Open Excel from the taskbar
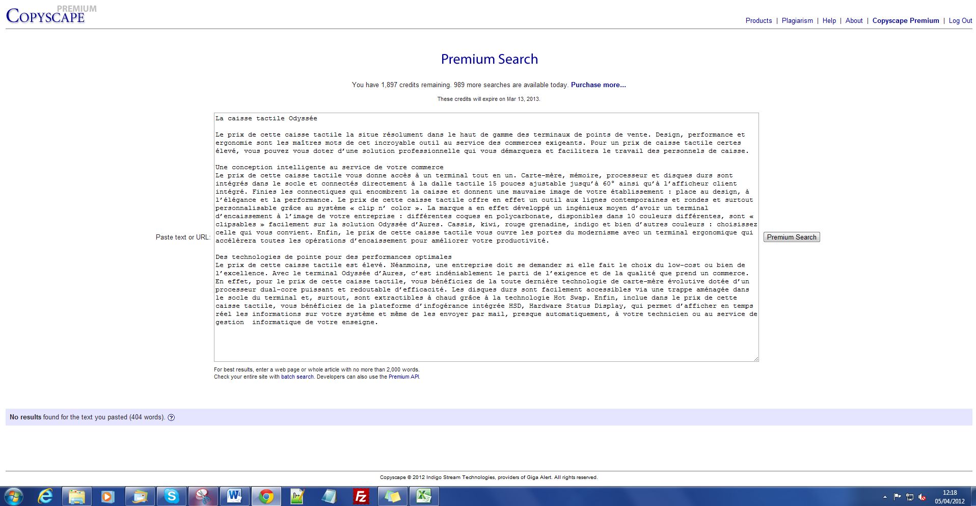The width and height of the screenshot is (976, 506). click(x=424, y=496)
